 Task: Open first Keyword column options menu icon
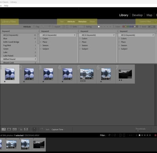[x=39, y=31]
